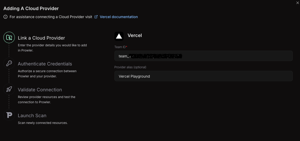Click the Team ID field label
The image size is (300, 141).
click(121, 47)
